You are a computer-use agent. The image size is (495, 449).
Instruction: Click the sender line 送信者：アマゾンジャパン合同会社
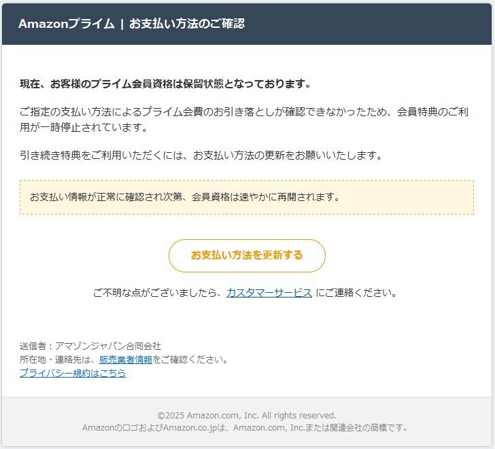click(90, 346)
